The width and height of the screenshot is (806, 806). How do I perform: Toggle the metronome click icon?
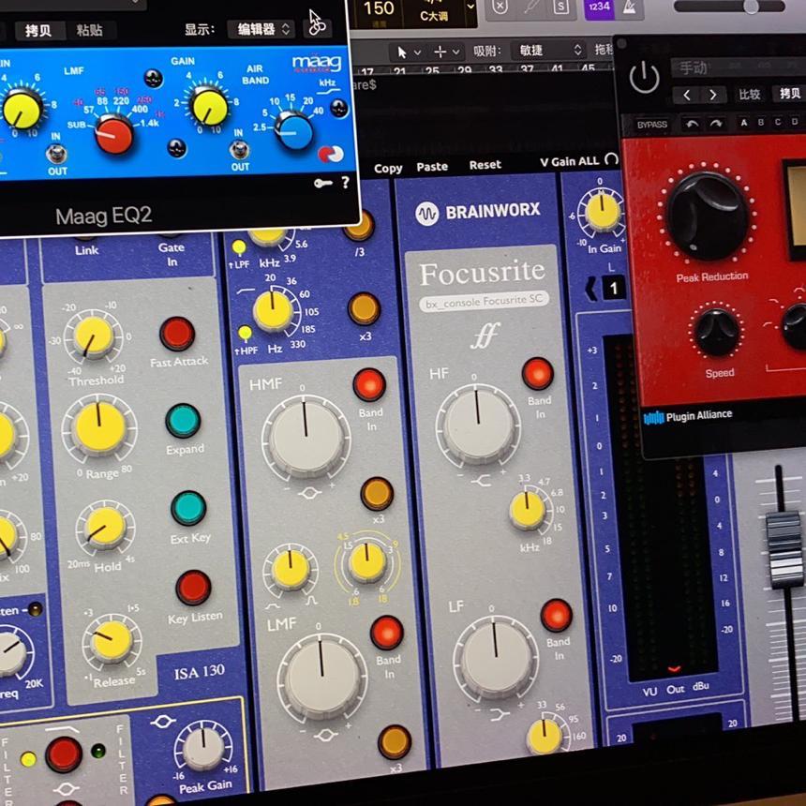click(631, 7)
